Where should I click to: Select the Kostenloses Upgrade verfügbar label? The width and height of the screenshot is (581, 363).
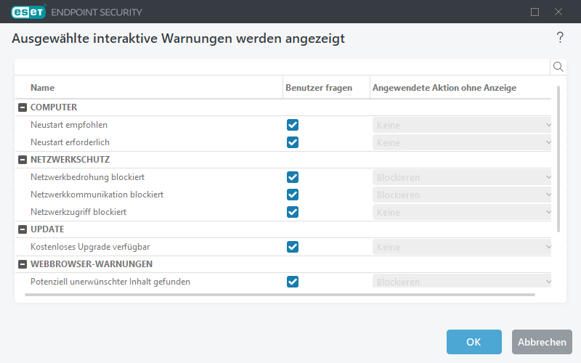tap(90, 247)
